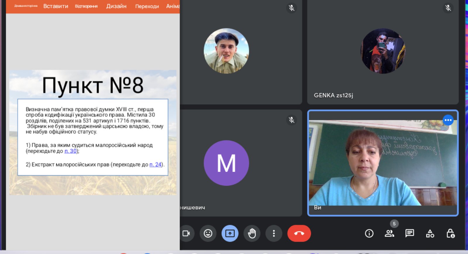Open the Вставити ribbon tab

pos(56,6)
